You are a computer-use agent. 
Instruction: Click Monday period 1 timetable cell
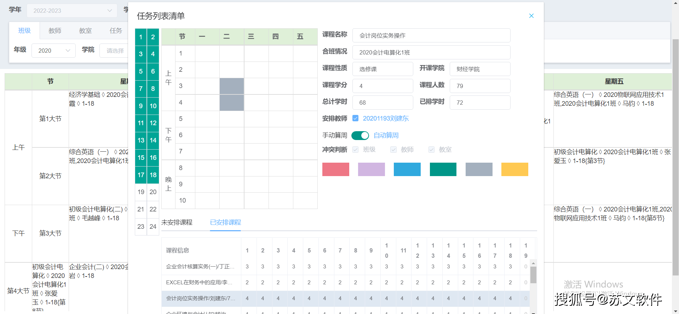coord(207,53)
